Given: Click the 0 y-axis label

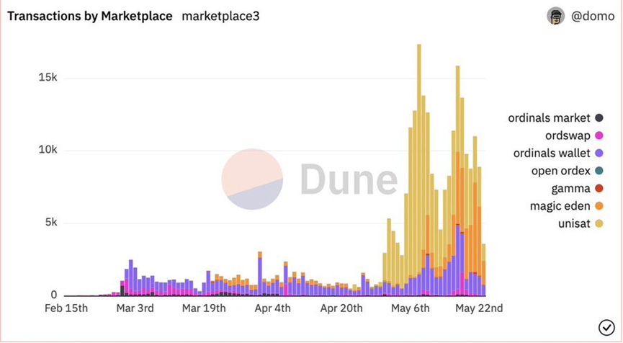Looking at the screenshot, I should pos(54,295).
